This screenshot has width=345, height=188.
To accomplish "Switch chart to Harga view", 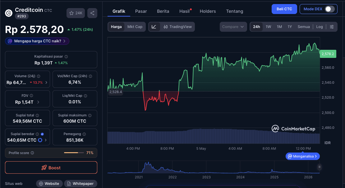I will click(116, 27).
